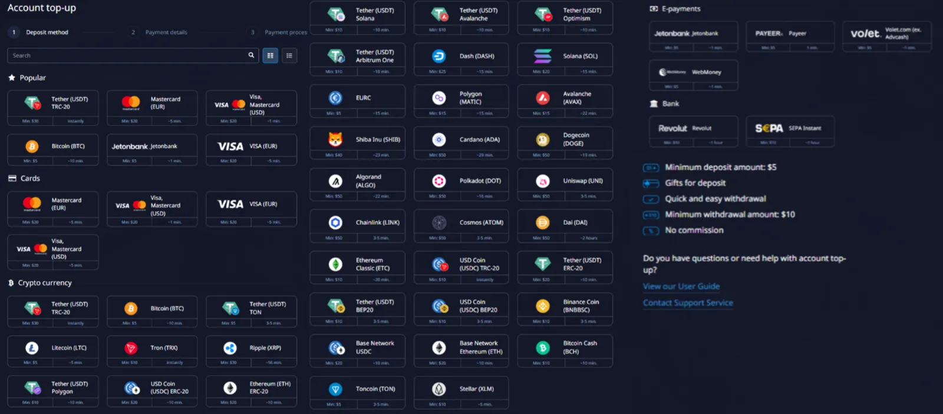Click the search magnifier icon
Screen dimensions: 943x414
(x=251, y=55)
